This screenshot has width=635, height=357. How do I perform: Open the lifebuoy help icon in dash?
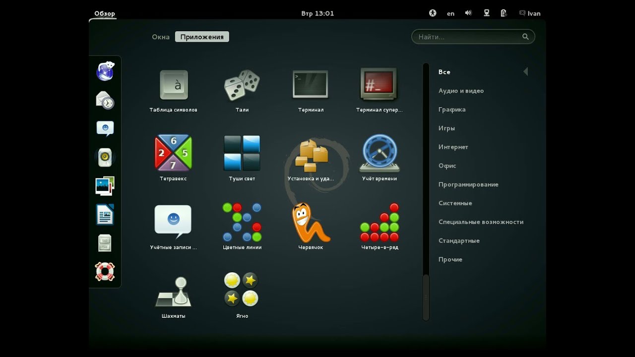click(x=105, y=272)
